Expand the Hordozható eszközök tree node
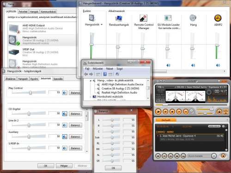This screenshot has height=173, width=231. (x=91, y=97)
